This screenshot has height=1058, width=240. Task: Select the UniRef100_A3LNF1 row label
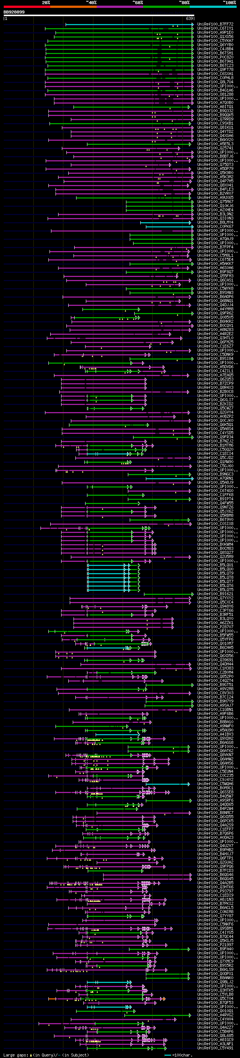click(215, 1044)
